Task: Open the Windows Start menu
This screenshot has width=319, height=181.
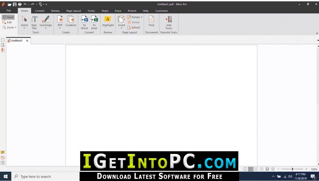Action: pyautogui.click(x=5, y=176)
